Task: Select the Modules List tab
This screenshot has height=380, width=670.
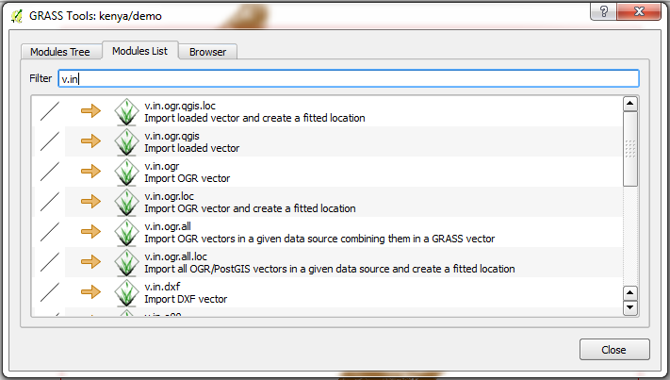Action: point(140,51)
